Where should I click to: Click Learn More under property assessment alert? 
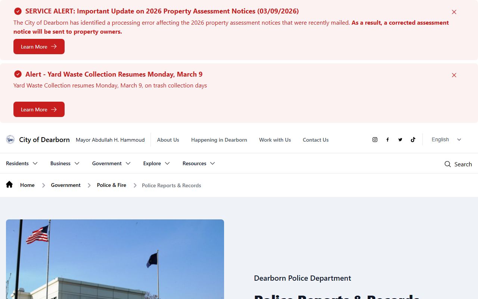pos(39,47)
